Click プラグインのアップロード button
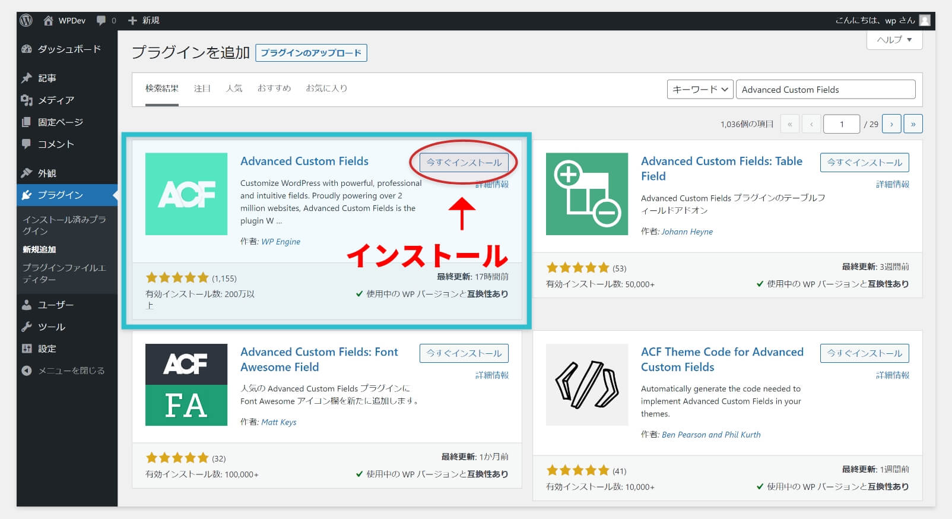 click(x=311, y=53)
